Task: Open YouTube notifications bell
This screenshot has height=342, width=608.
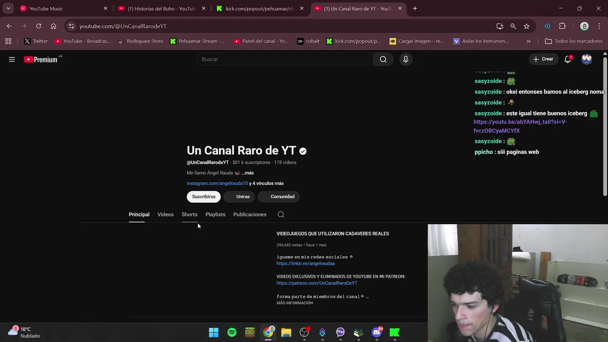Action: 568,59
